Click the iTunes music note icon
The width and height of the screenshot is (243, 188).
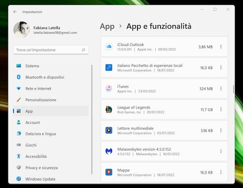pos(109,88)
